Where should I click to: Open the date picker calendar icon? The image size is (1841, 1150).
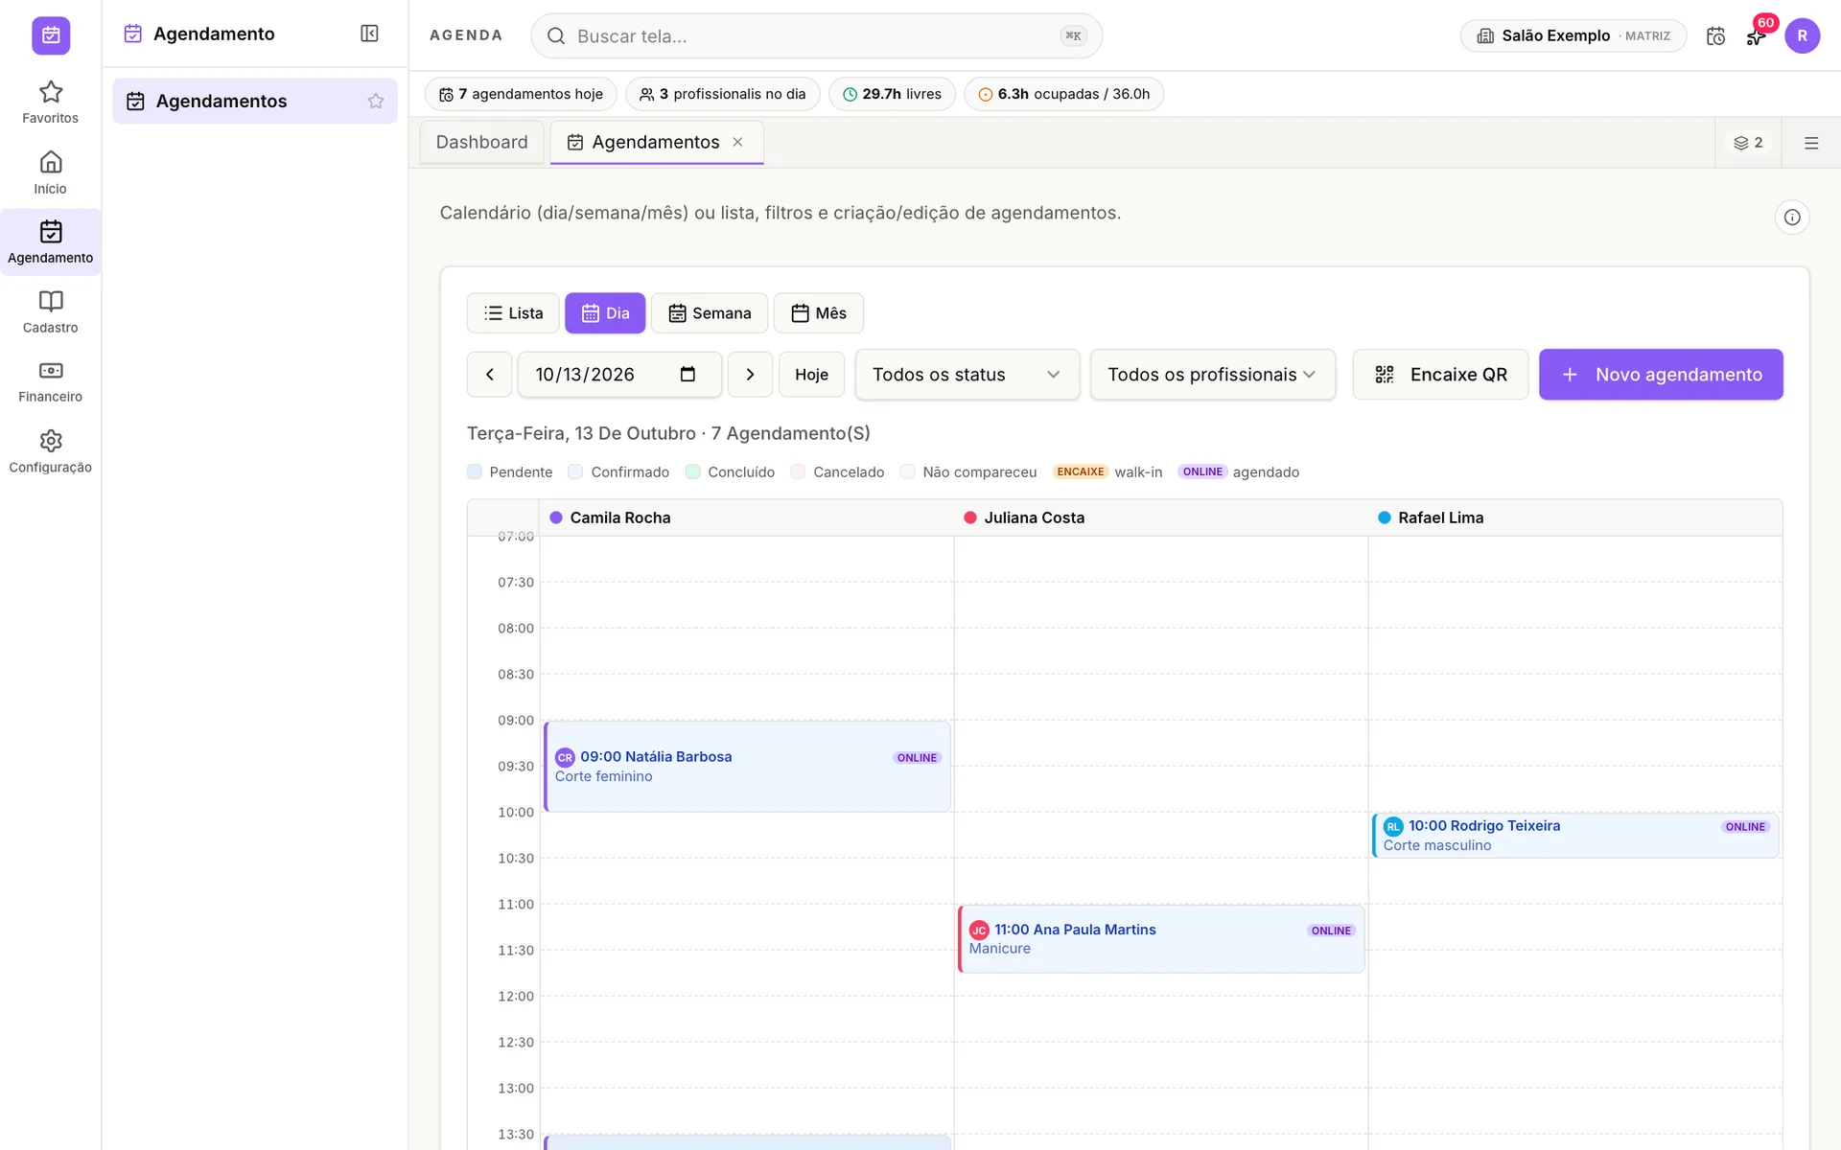pyautogui.click(x=687, y=374)
